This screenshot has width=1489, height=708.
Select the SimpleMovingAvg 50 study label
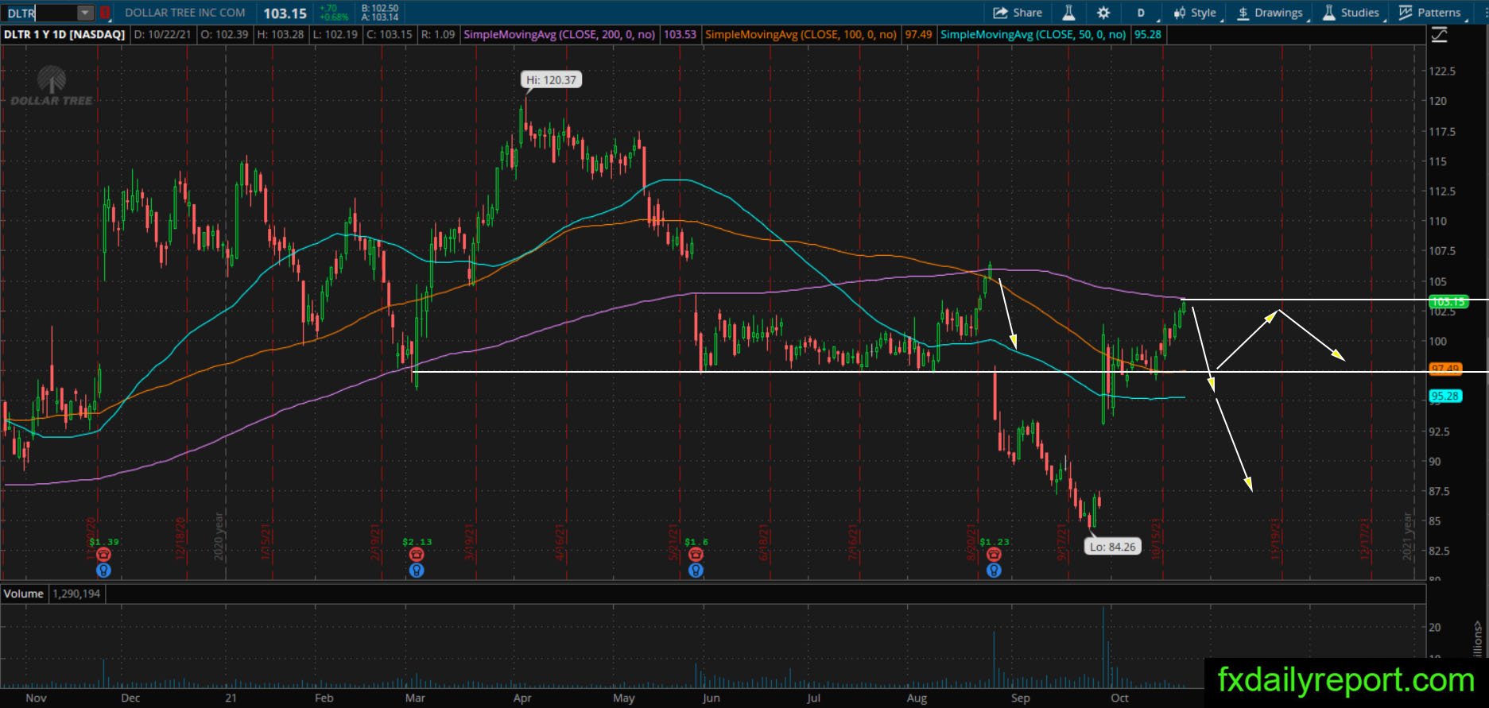[x=1033, y=35]
